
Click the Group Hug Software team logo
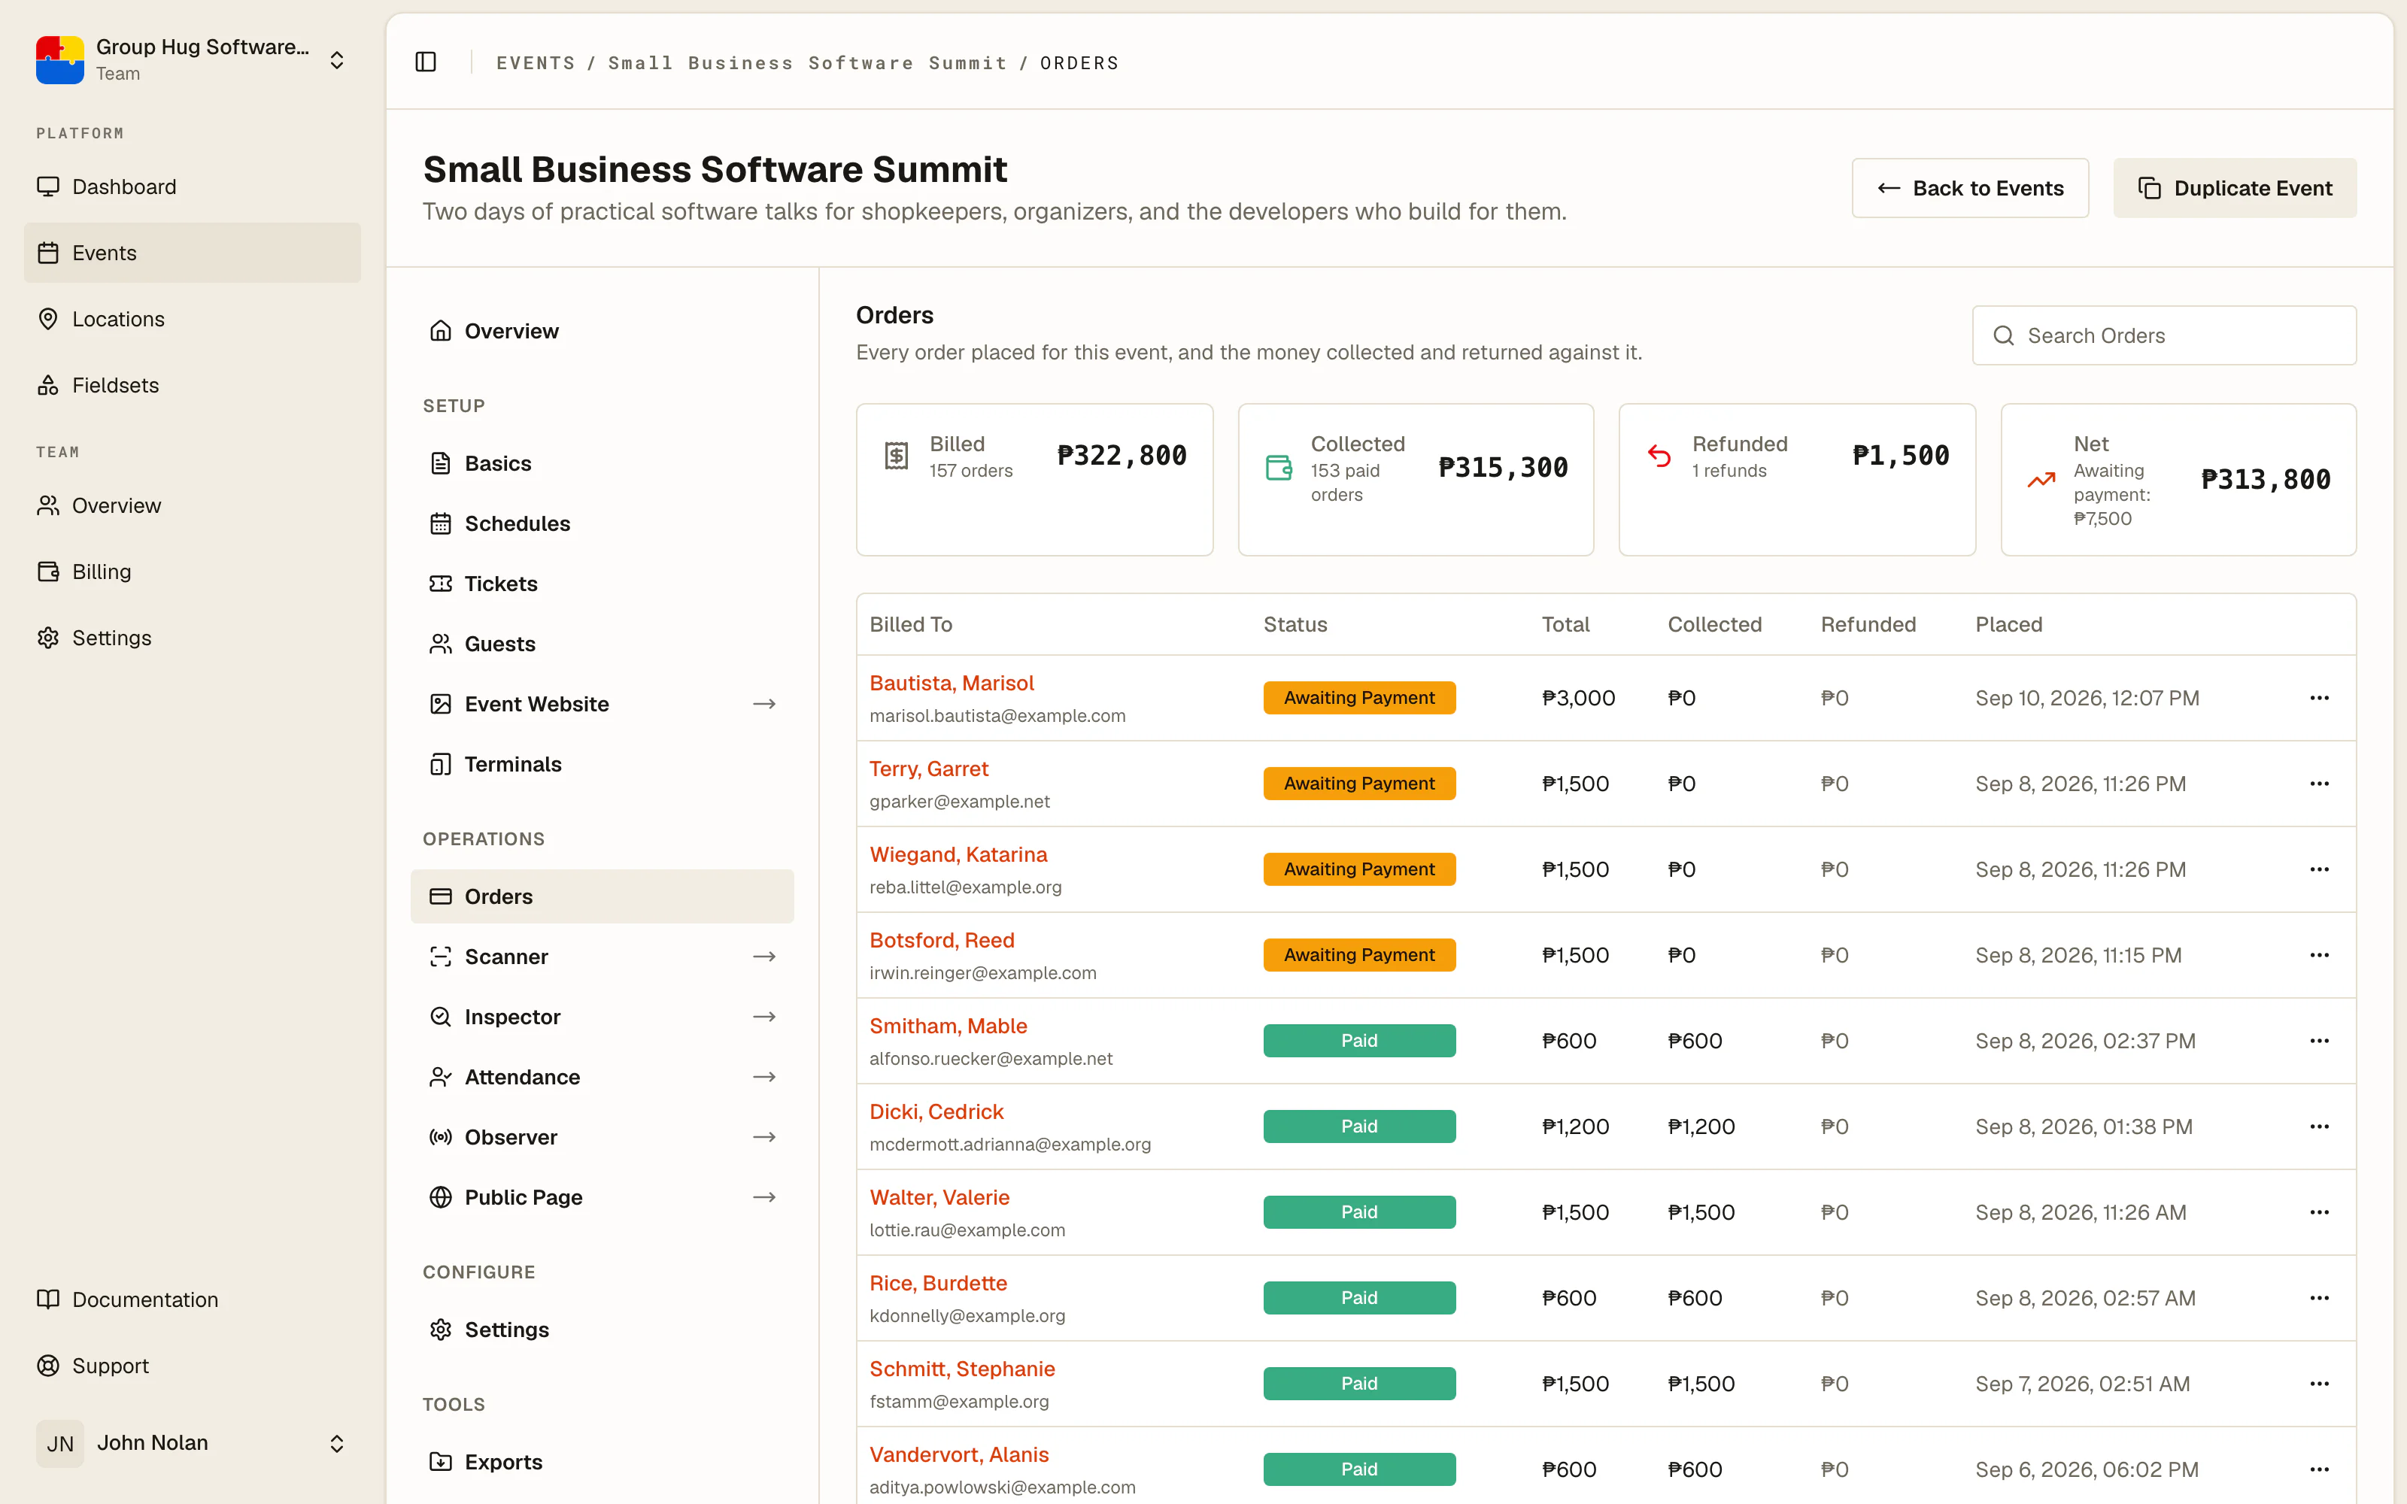59,59
